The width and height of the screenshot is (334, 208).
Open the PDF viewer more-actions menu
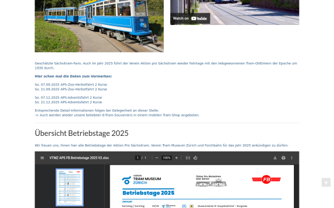292,158
